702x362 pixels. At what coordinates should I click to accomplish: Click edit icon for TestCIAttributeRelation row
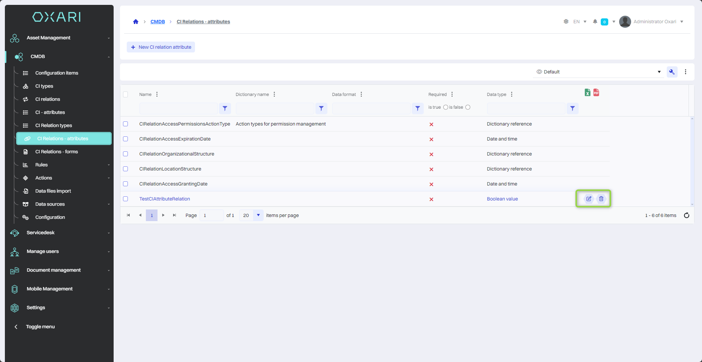[589, 199]
